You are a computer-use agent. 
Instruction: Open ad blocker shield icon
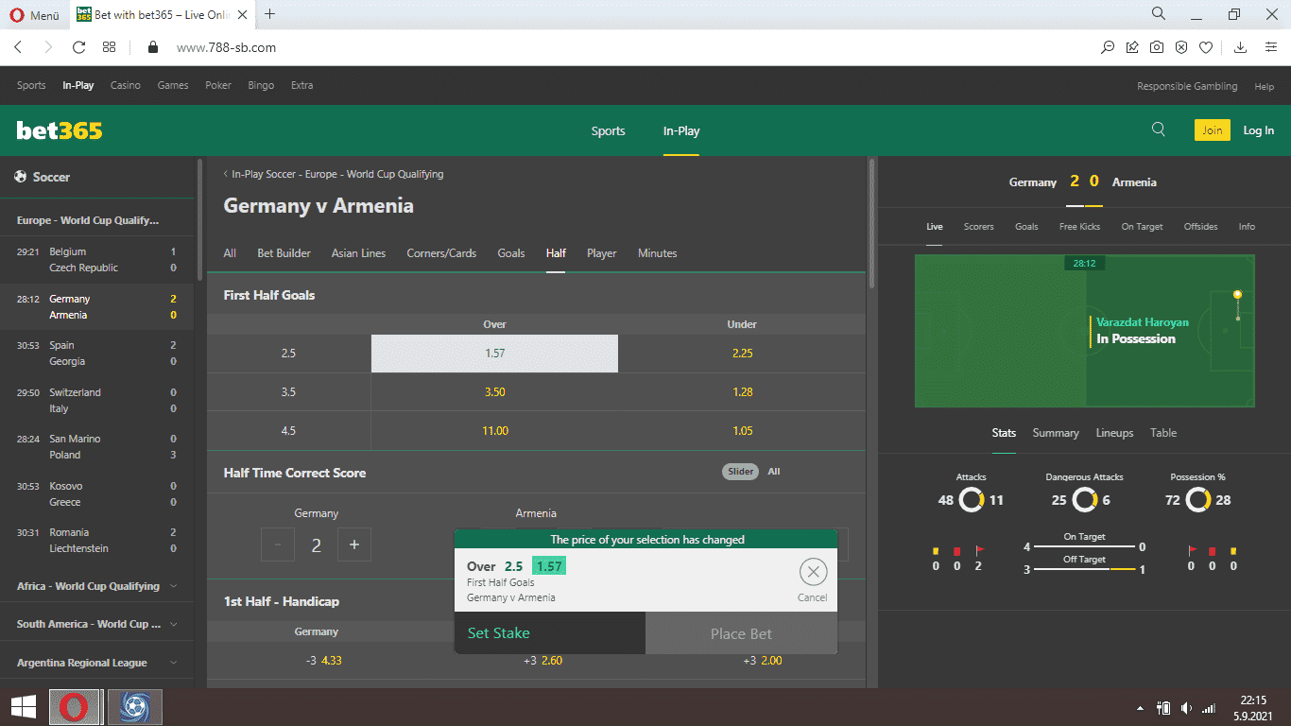(1181, 47)
